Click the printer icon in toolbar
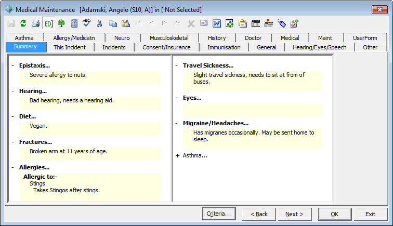393x226 pixels. coord(35,23)
